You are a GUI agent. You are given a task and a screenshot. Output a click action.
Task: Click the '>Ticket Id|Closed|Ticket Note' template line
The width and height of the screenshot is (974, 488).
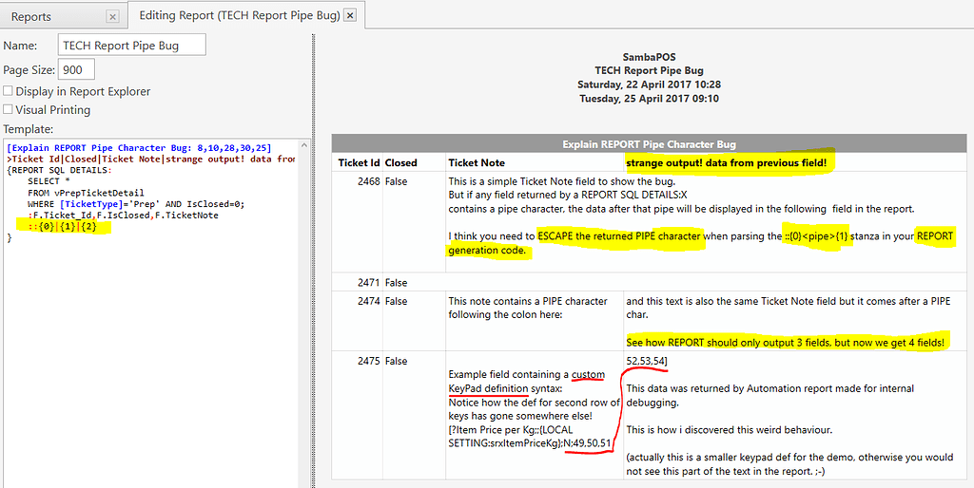pyautogui.click(x=149, y=159)
